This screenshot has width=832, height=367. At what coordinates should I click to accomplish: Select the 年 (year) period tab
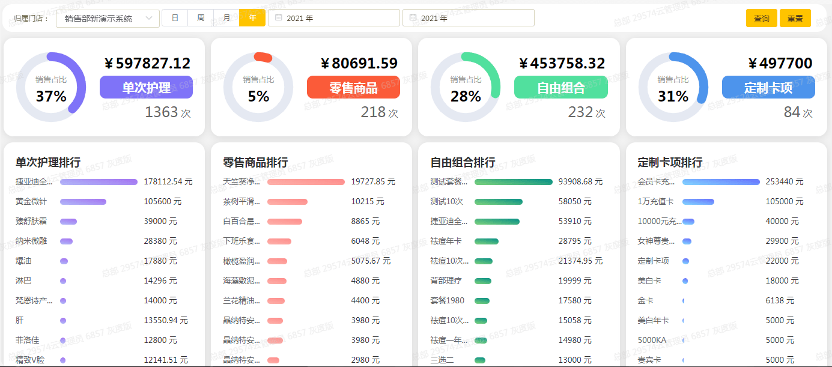point(252,18)
